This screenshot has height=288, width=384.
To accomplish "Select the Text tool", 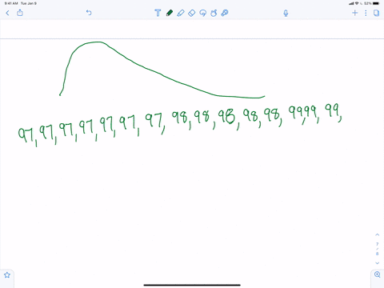I will pos(158,13).
